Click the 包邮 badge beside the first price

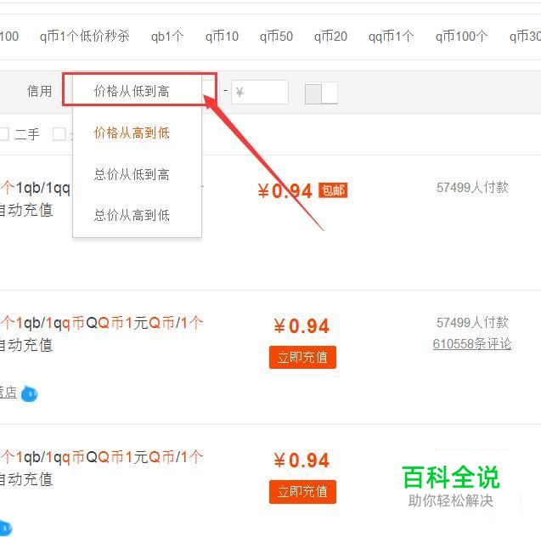pos(333,190)
